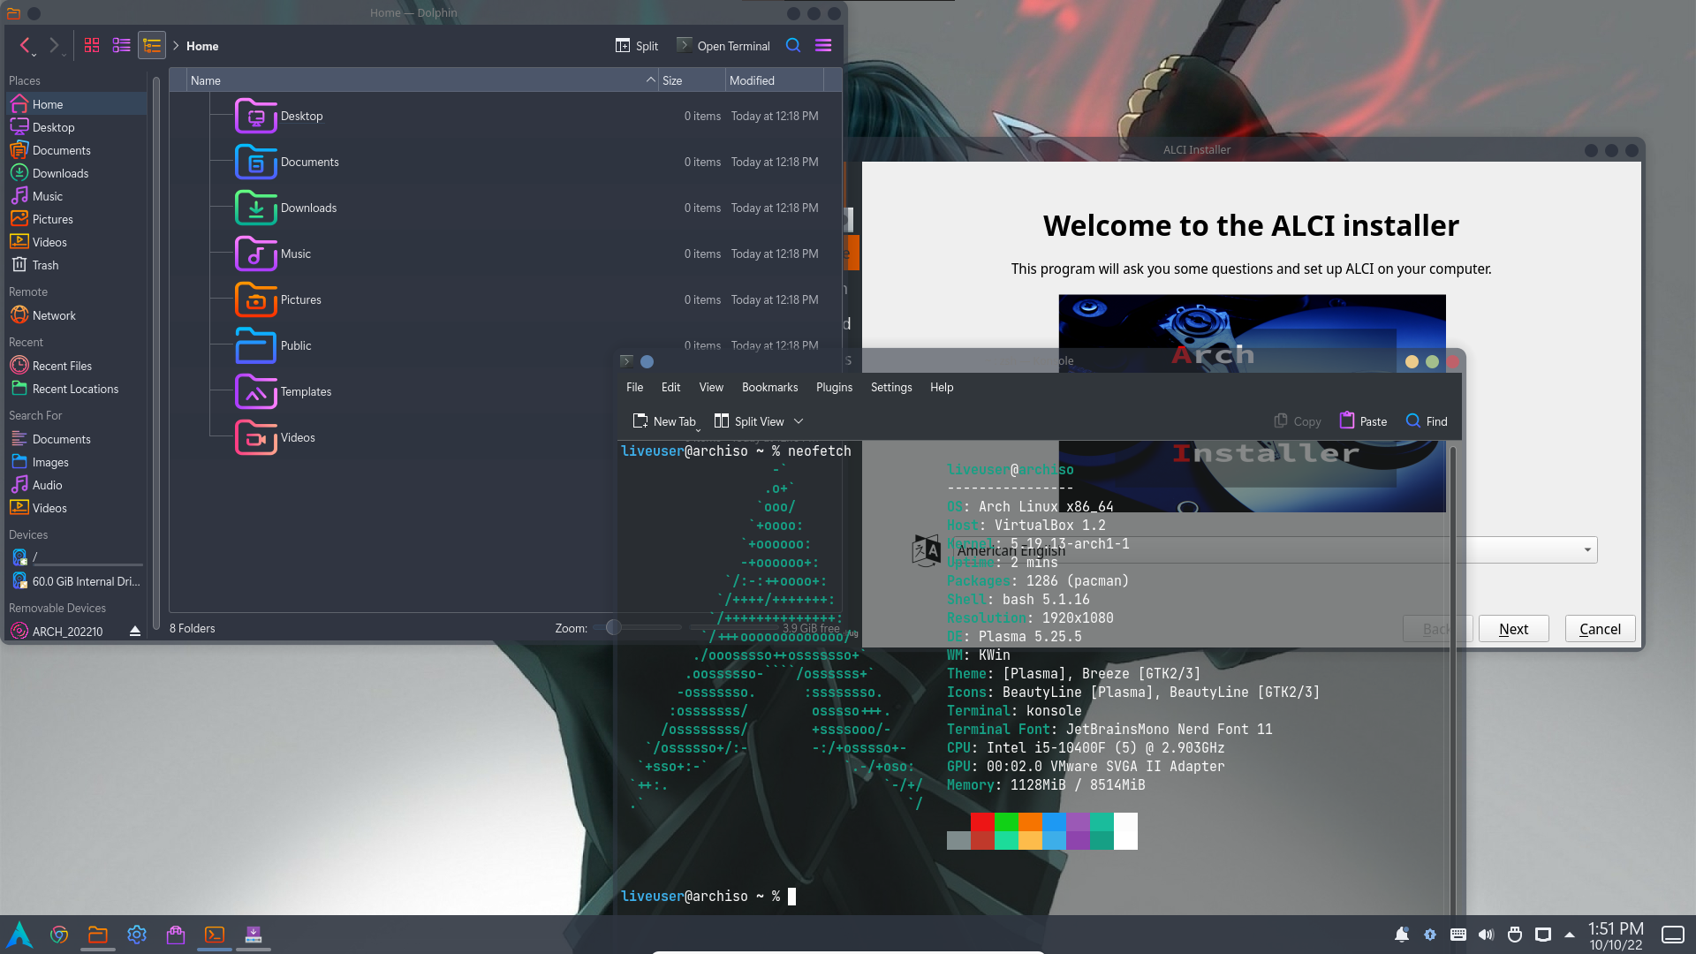The image size is (1696, 954).
Task: Open Konsole Bookmarks menu
Action: [x=769, y=387]
